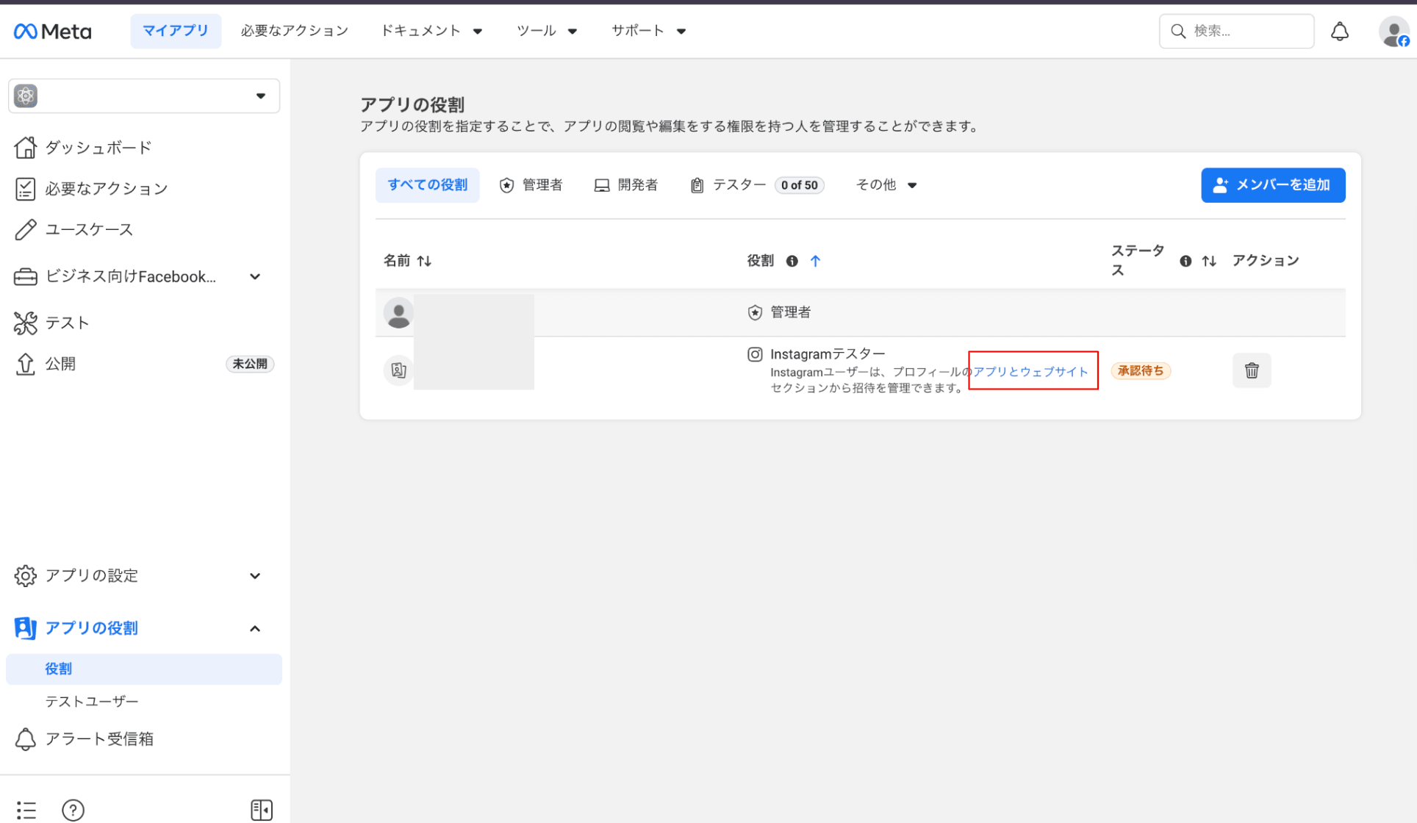This screenshot has width=1417, height=823.
Task: Click the 役割 column info icon
Action: pyautogui.click(x=792, y=261)
